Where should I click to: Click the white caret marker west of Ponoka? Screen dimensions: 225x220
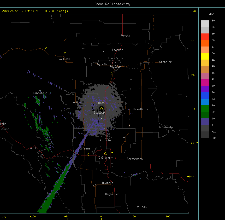[96, 38]
